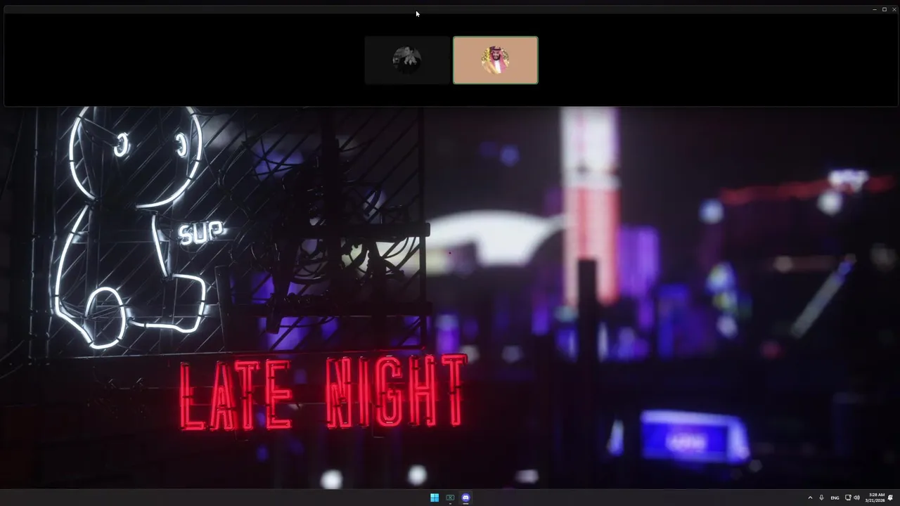The width and height of the screenshot is (900, 506).
Task: Close the call window
Action: tap(894, 9)
